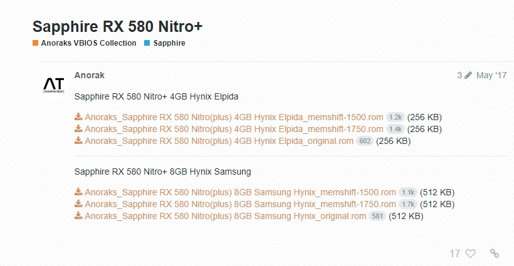Click download icon for 4GB memshift-1750 rom
514x266 pixels.
tap(78, 129)
